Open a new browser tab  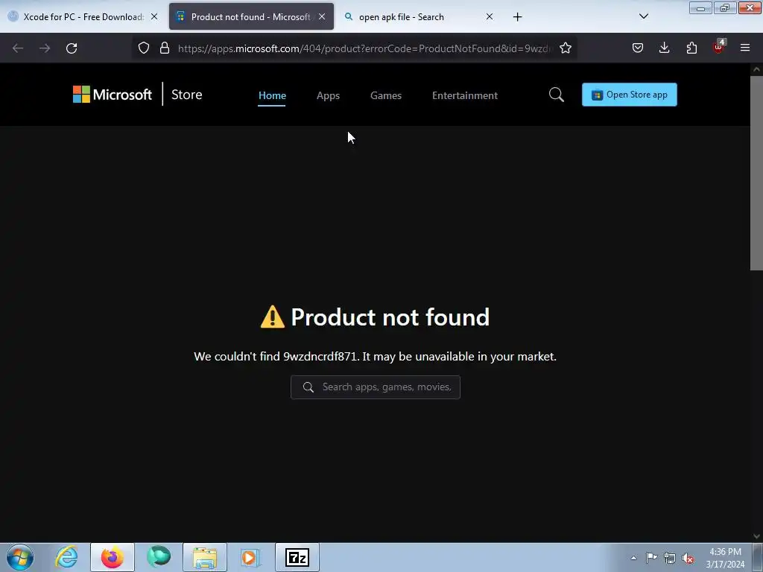517,17
